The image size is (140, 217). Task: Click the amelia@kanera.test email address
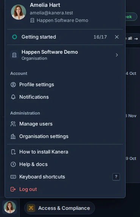[51, 13]
